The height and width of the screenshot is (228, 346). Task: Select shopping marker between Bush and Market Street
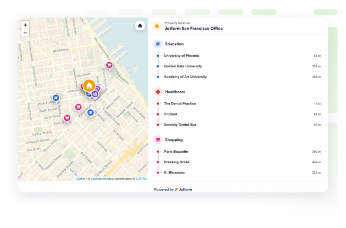(x=79, y=108)
